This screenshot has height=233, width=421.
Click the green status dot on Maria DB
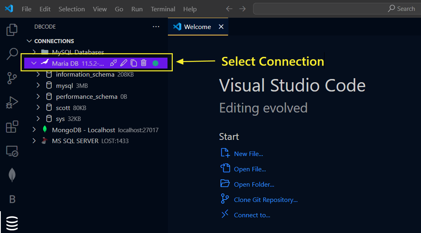point(155,63)
